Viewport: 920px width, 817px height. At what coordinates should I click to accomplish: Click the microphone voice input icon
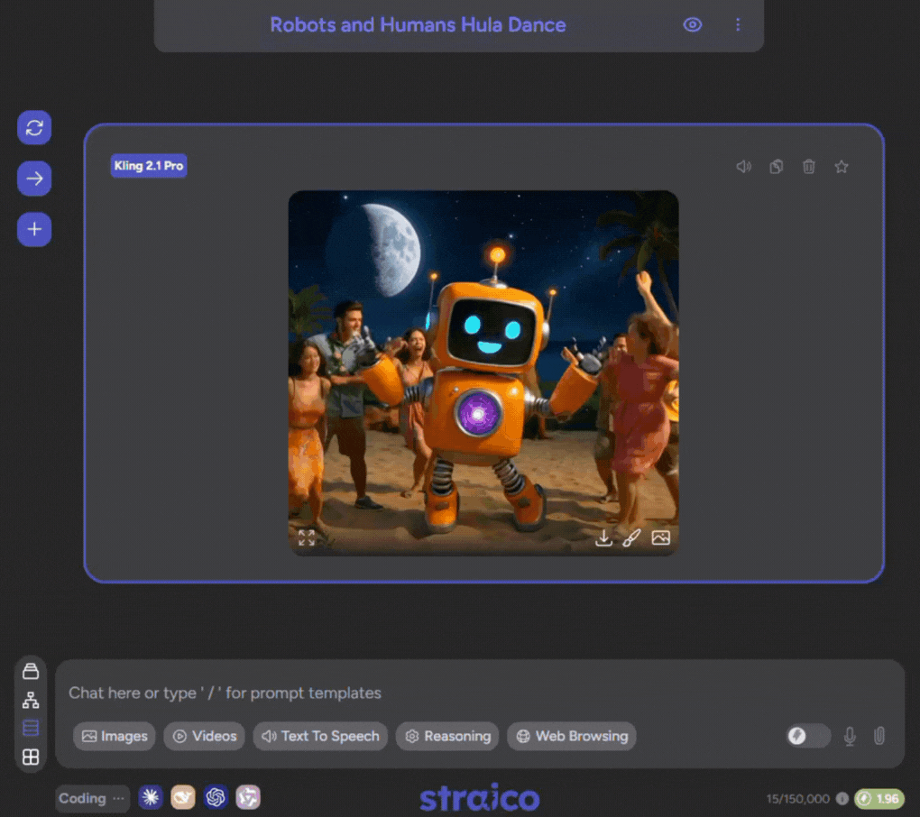(x=850, y=736)
